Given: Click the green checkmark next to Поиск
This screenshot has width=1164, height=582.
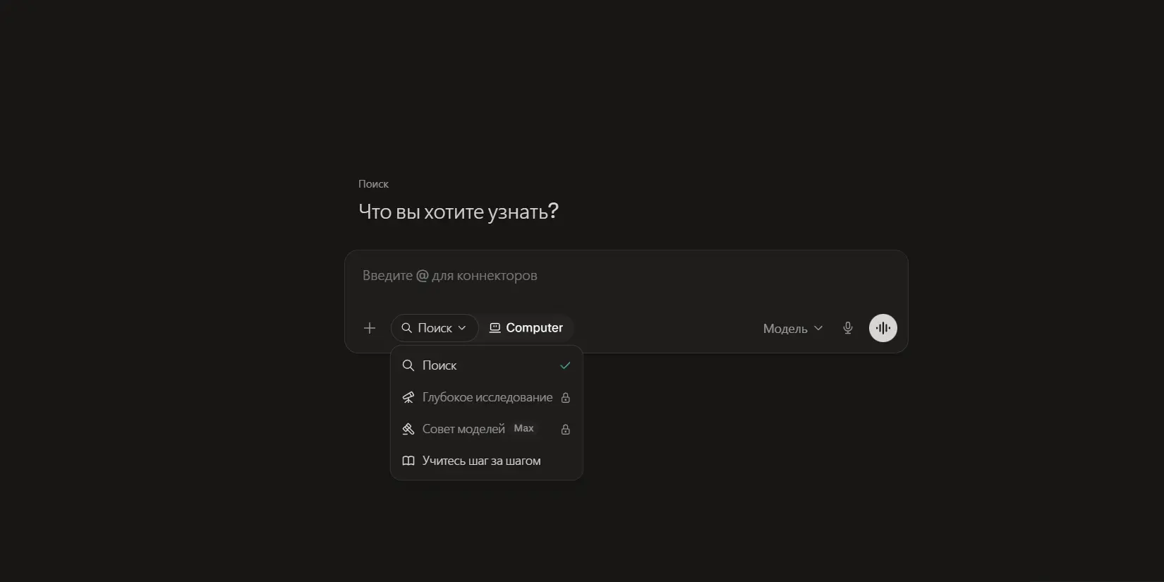Looking at the screenshot, I should (x=565, y=365).
